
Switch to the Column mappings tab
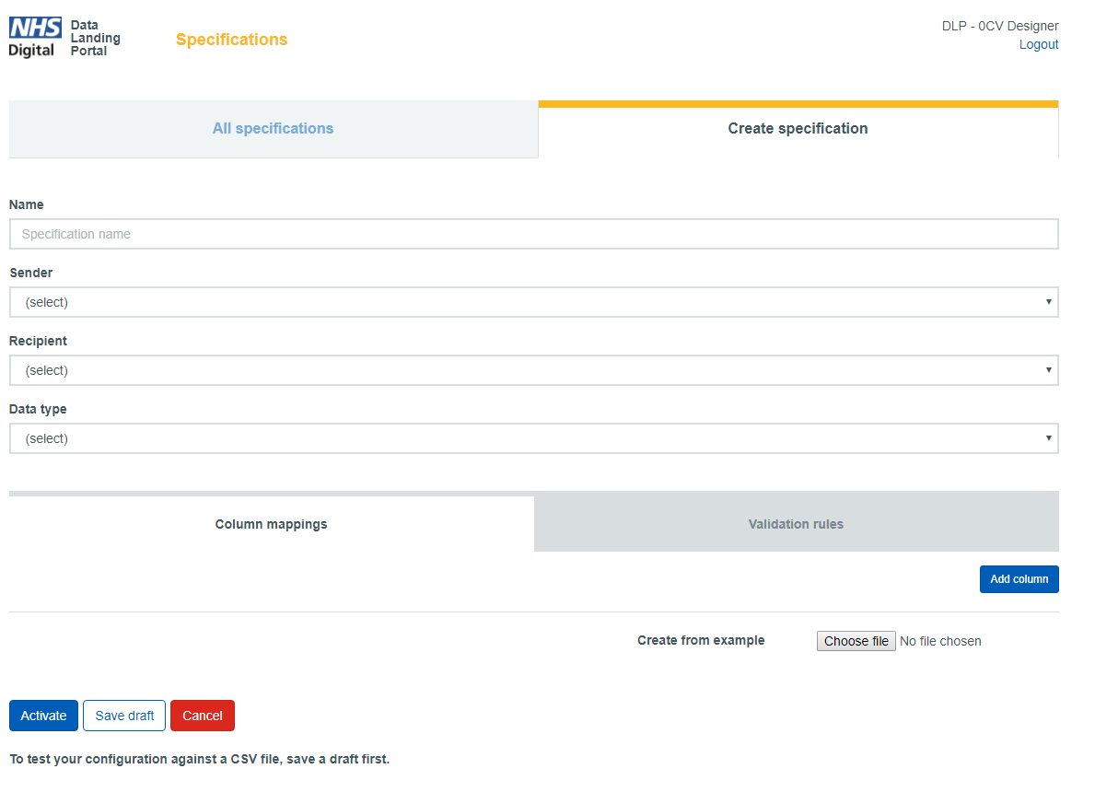271,524
